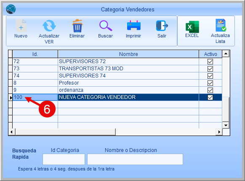Select the TRANSPORTISTAS 73 MOD row
Image resolution: width=245 pixels, height=181 pixels.
117,69
